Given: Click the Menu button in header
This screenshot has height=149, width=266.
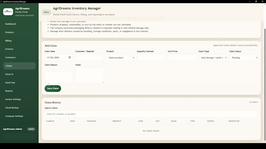Looking at the screenshot, I should [46, 12].
